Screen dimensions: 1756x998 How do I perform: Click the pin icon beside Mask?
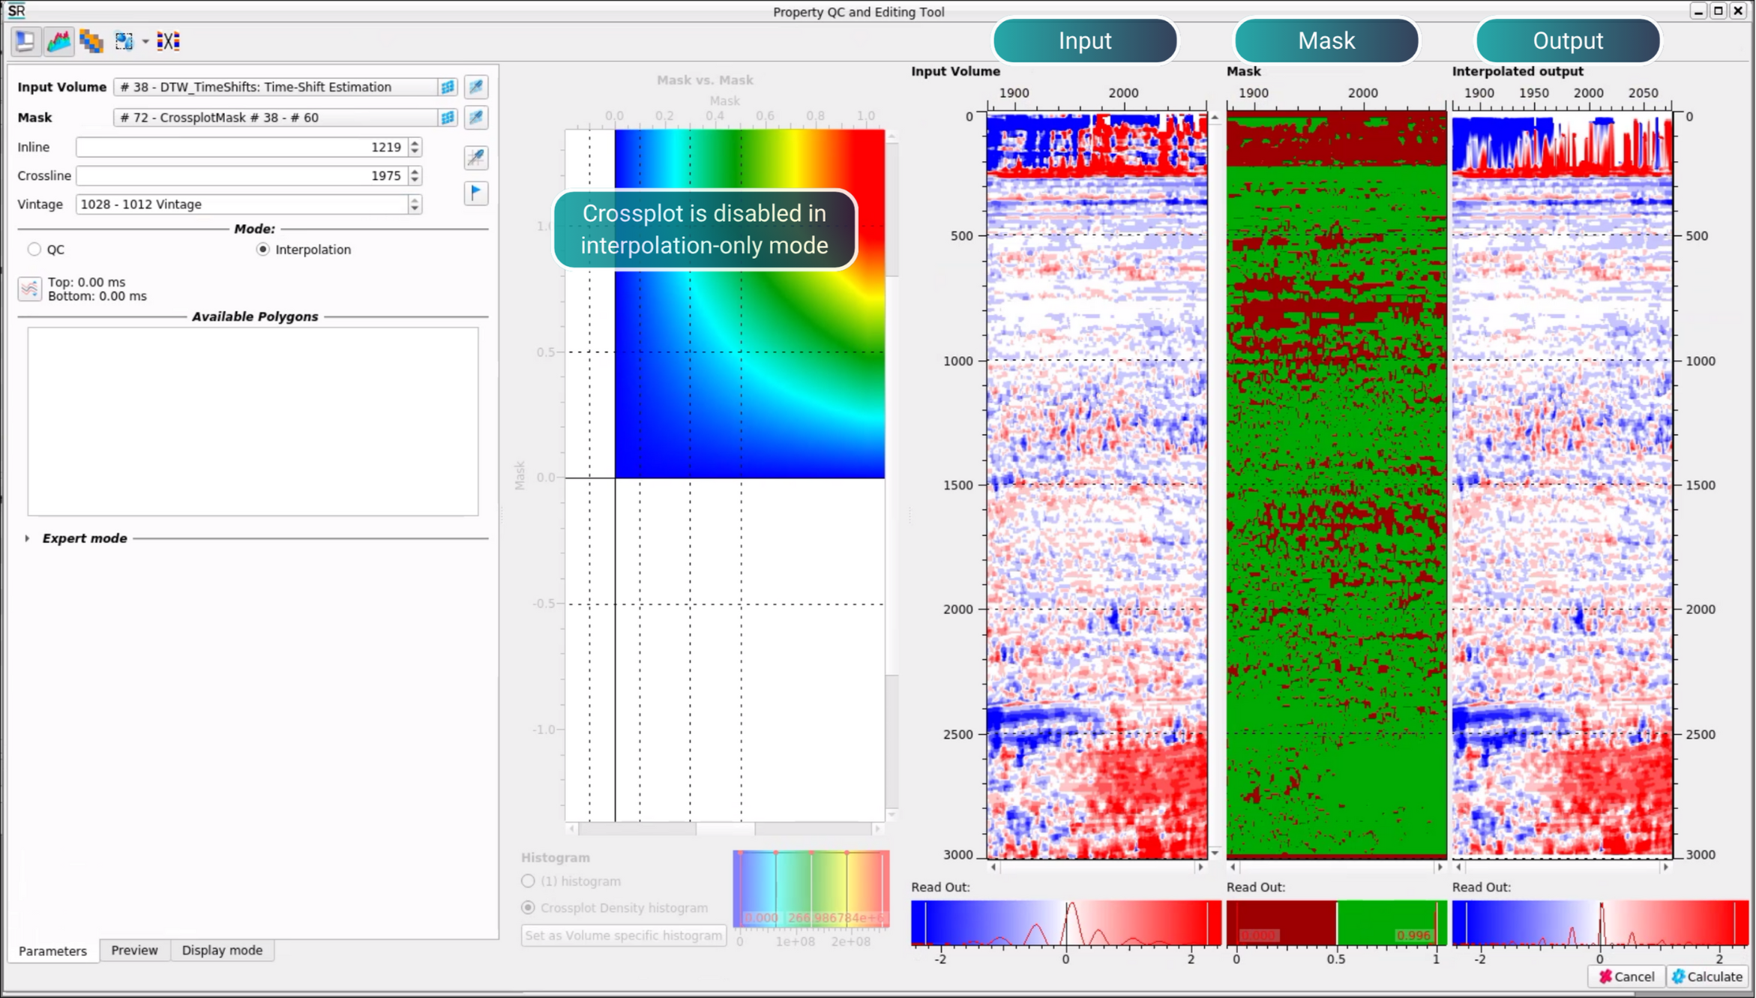click(x=476, y=118)
